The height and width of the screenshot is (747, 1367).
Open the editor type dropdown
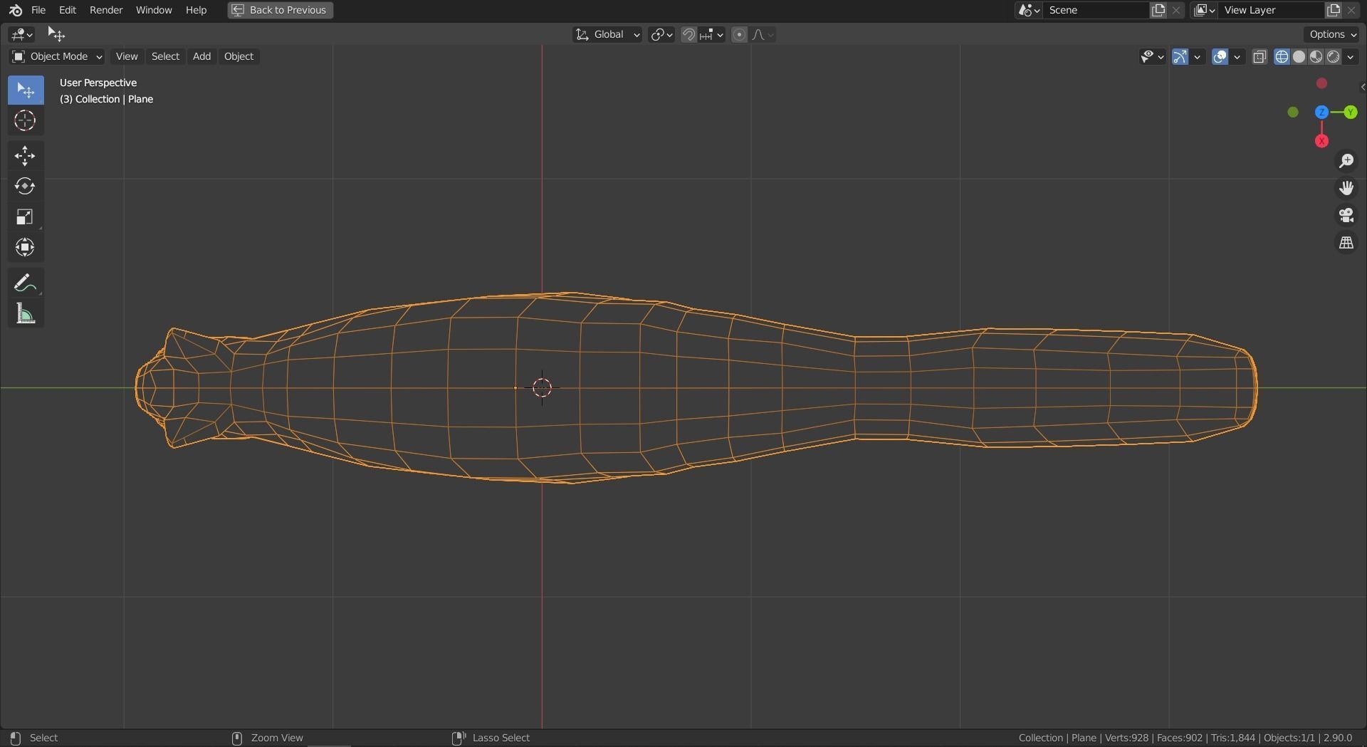21,34
